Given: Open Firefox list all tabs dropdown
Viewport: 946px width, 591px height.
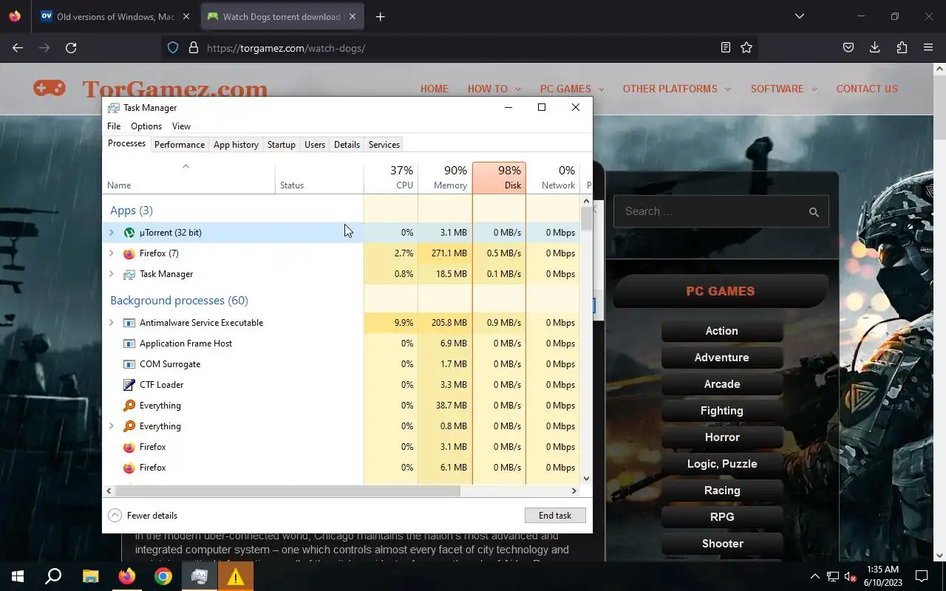Looking at the screenshot, I should [799, 16].
